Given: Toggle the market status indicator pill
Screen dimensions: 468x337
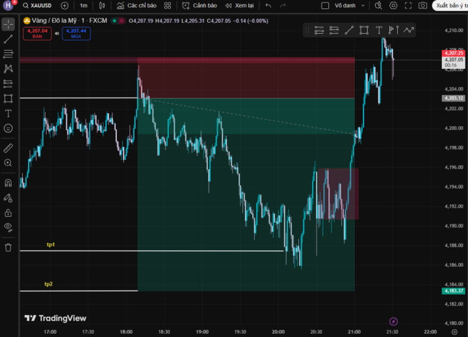Looking at the screenshot, I should [x=118, y=21].
